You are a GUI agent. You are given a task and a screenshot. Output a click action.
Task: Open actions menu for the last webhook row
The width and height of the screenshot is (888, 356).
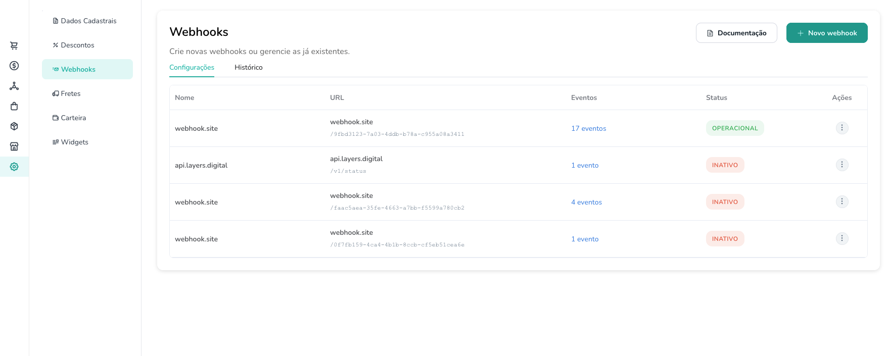click(x=842, y=238)
